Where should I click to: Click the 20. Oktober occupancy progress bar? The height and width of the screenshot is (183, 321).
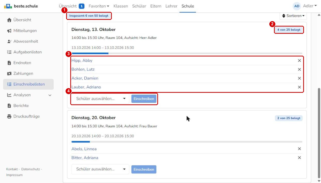pos(187,142)
